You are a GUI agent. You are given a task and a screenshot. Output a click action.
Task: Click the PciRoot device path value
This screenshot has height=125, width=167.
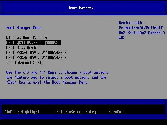142,33
